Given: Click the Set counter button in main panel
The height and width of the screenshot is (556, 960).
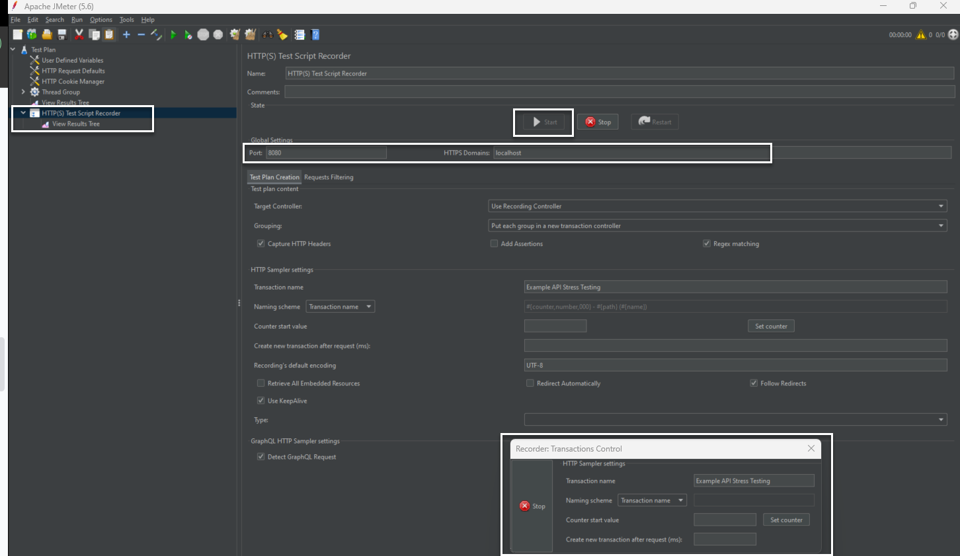Looking at the screenshot, I should pos(771,327).
